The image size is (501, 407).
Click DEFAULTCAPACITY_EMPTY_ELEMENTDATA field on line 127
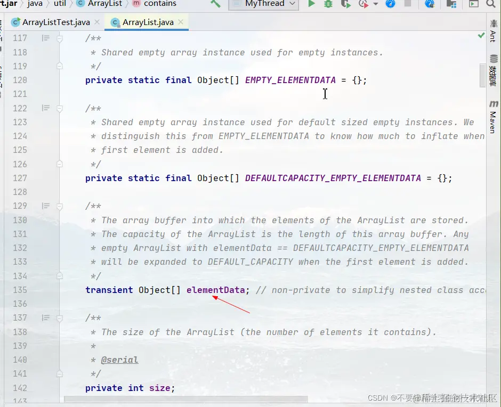point(333,178)
